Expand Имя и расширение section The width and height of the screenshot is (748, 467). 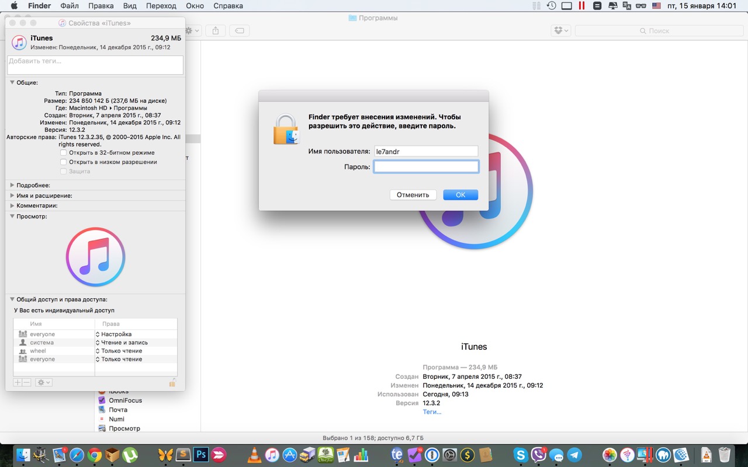[12, 196]
